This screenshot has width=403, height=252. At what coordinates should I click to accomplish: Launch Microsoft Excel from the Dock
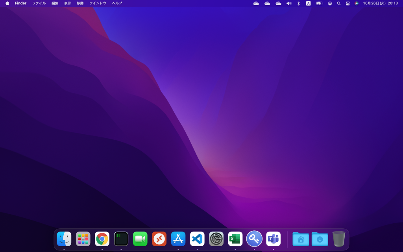pos(235,239)
